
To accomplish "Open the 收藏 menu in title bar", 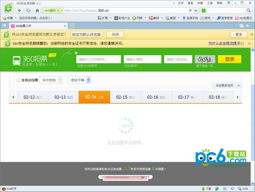I will tap(200, 3).
